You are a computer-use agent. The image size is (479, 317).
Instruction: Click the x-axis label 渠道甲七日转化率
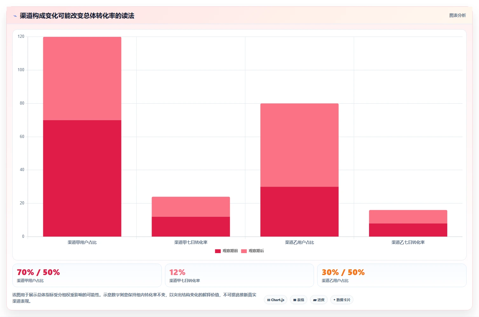pyautogui.click(x=191, y=242)
